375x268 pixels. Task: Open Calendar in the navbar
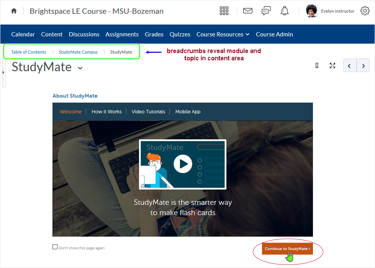coord(23,34)
